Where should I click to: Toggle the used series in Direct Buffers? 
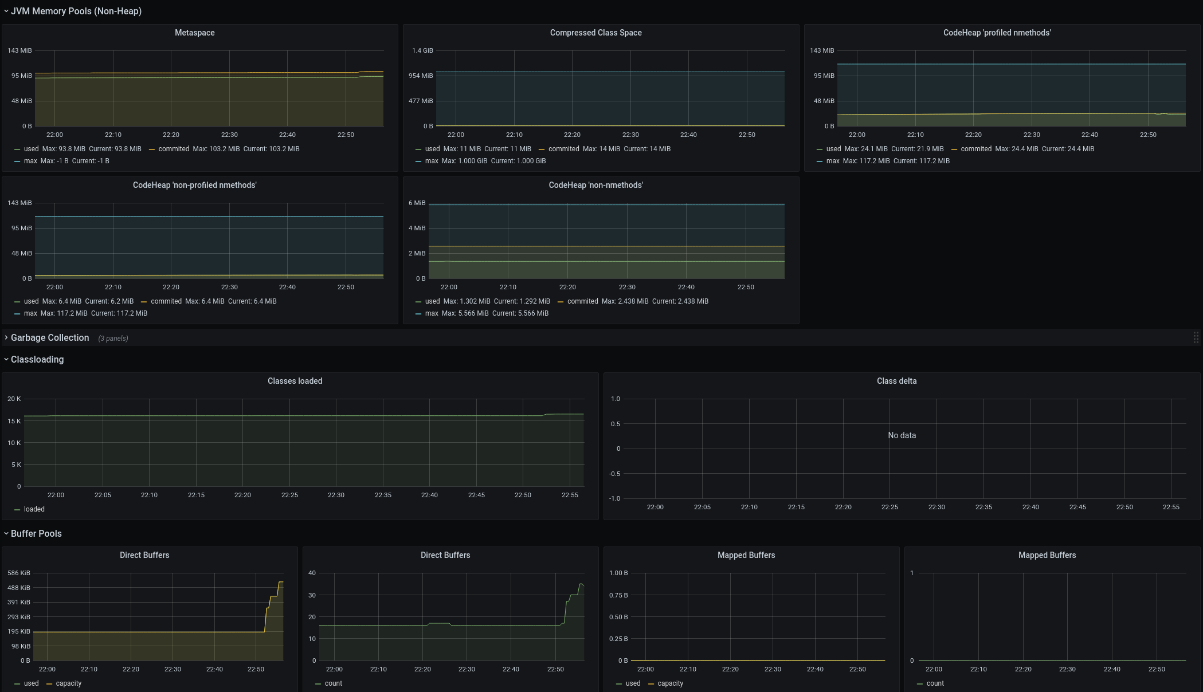30,683
